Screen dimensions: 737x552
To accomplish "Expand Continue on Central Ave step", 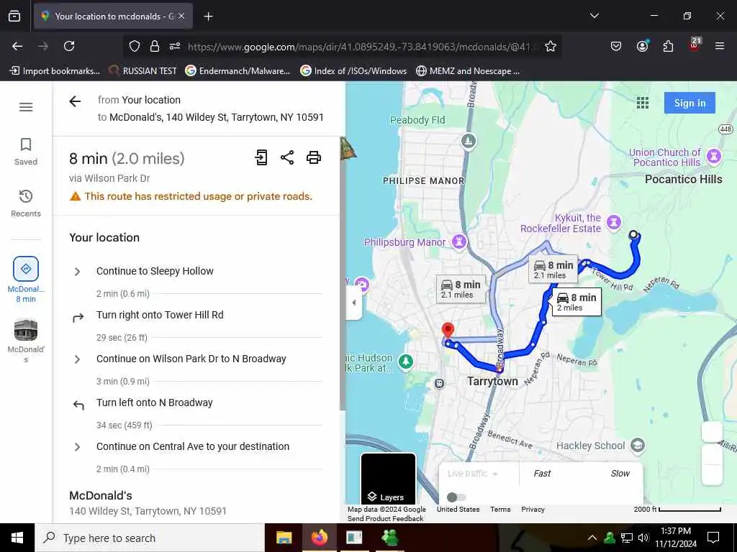I will pyautogui.click(x=78, y=447).
